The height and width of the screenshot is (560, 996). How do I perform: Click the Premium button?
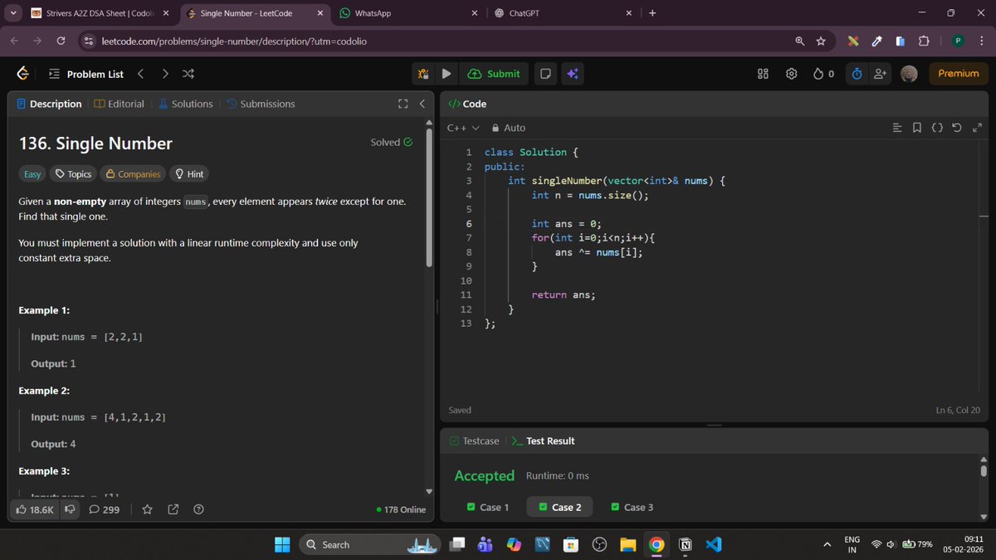(x=959, y=74)
